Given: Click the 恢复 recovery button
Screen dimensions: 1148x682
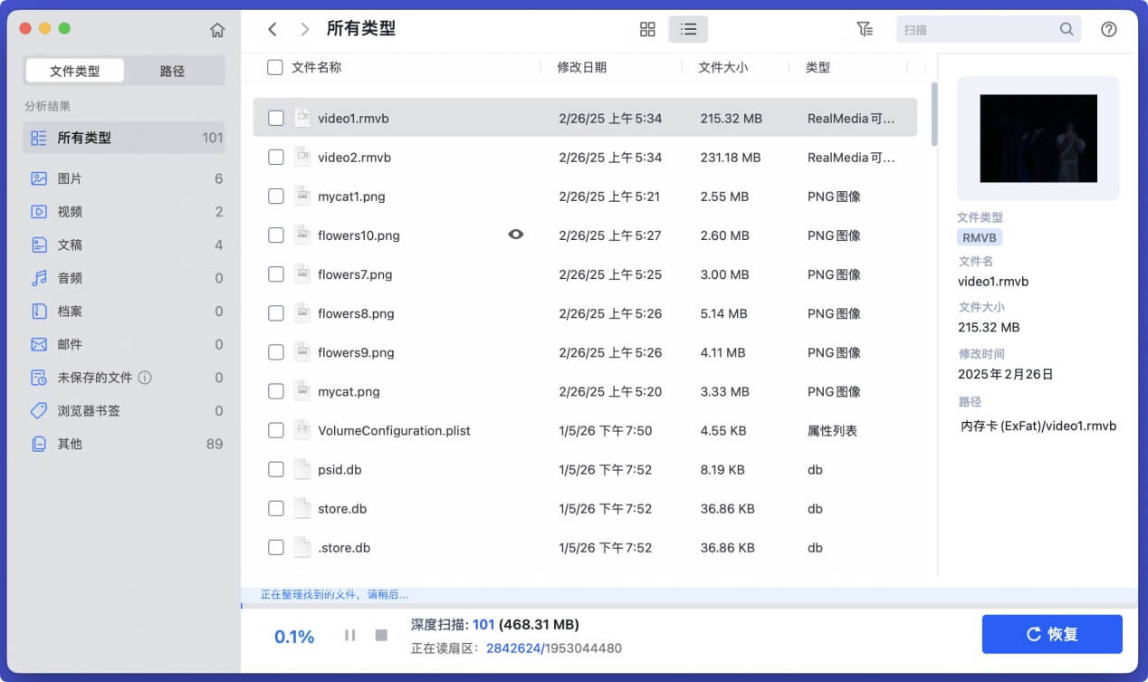Looking at the screenshot, I should (1052, 634).
